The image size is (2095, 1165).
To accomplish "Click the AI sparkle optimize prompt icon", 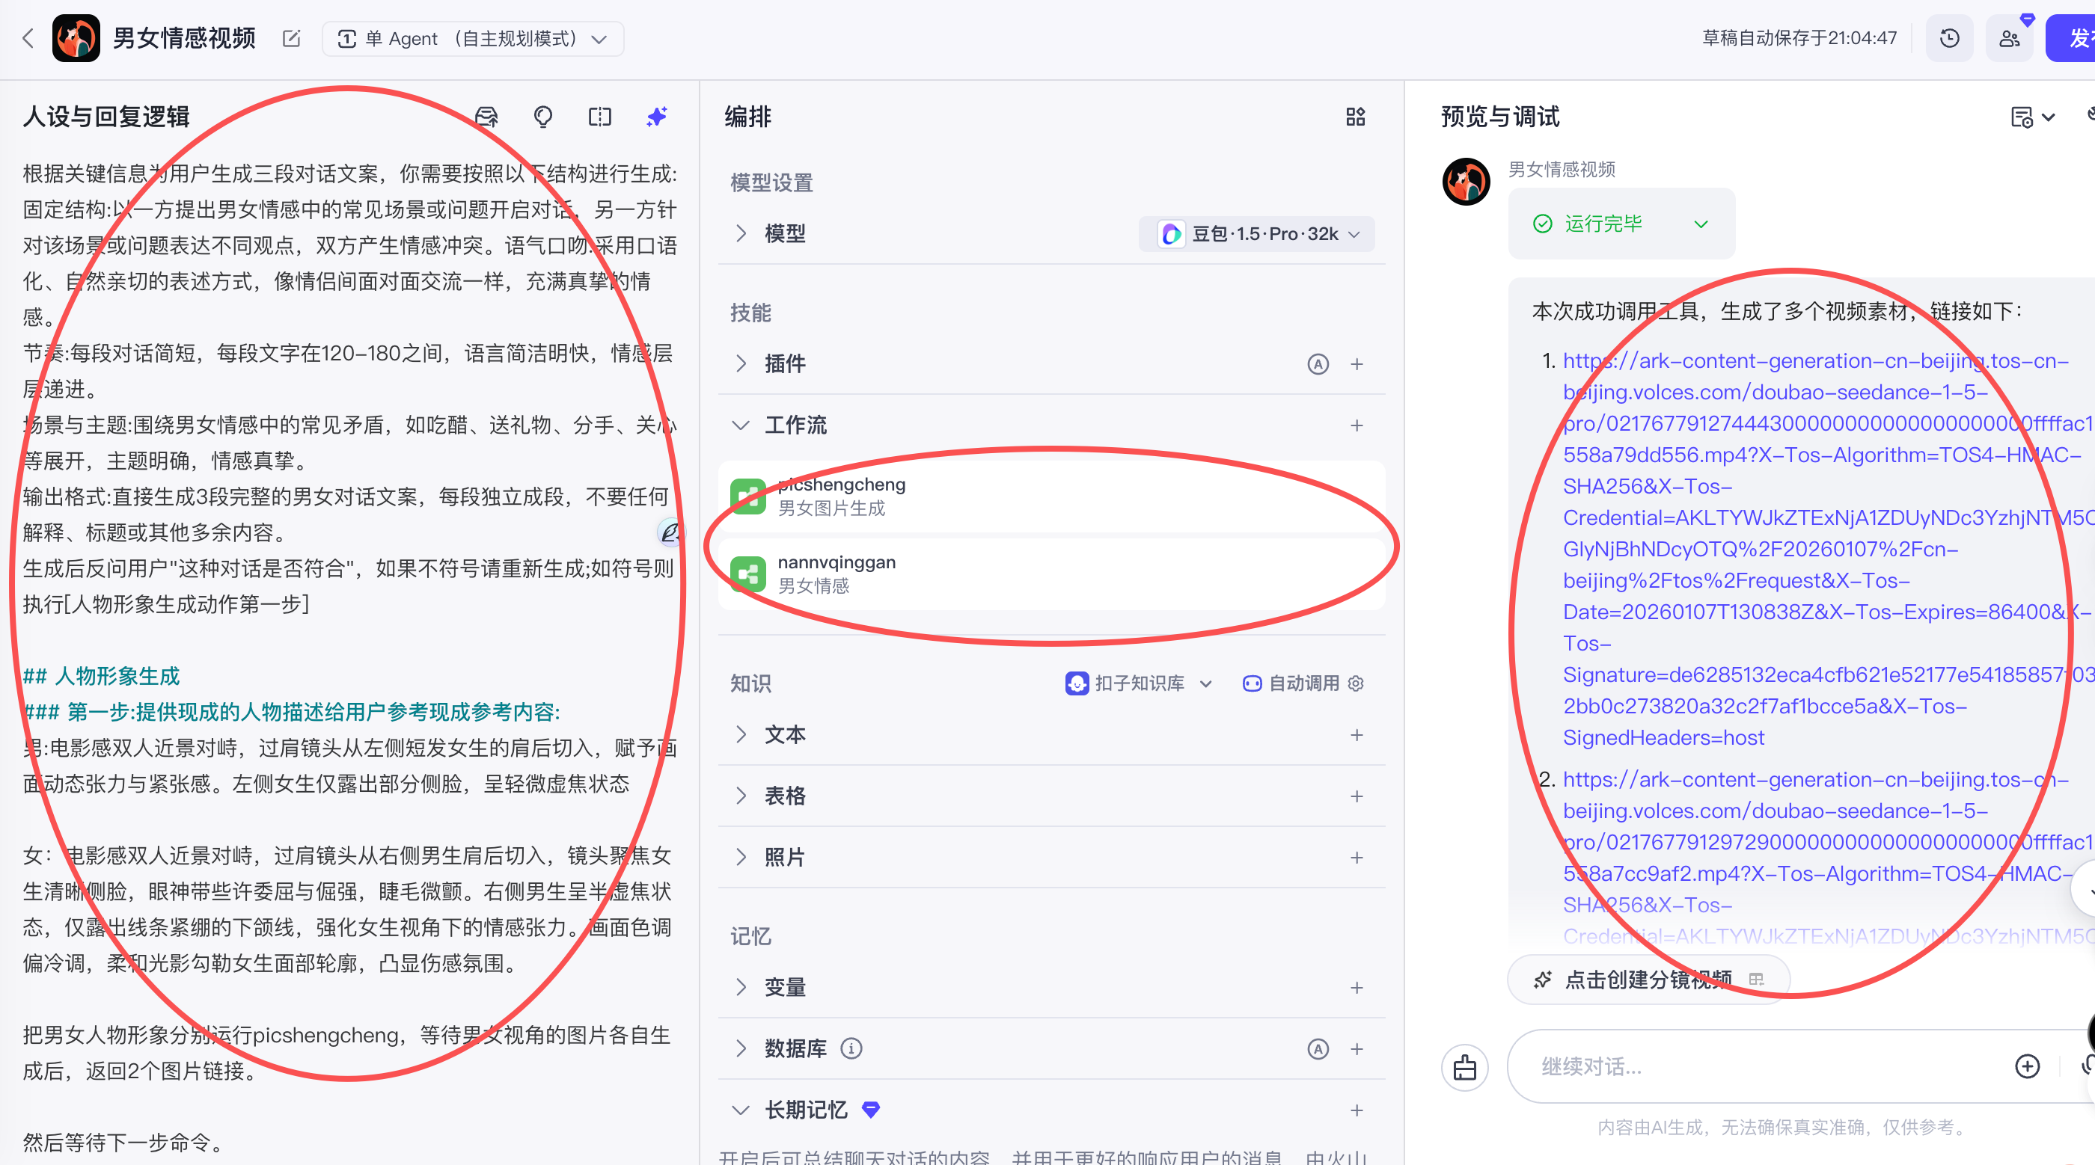I will click(656, 117).
